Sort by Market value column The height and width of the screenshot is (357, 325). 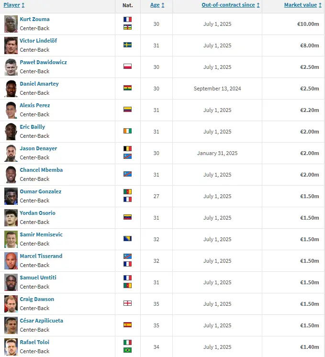(x=301, y=5)
